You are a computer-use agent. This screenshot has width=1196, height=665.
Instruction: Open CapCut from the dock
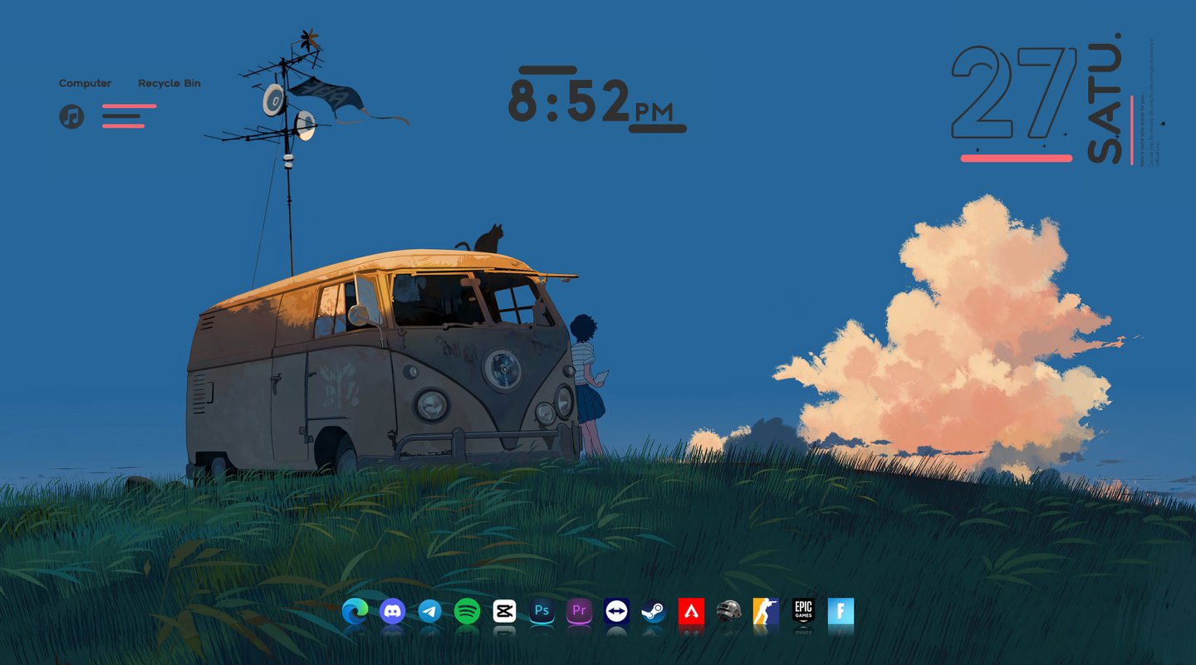click(504, 612)
